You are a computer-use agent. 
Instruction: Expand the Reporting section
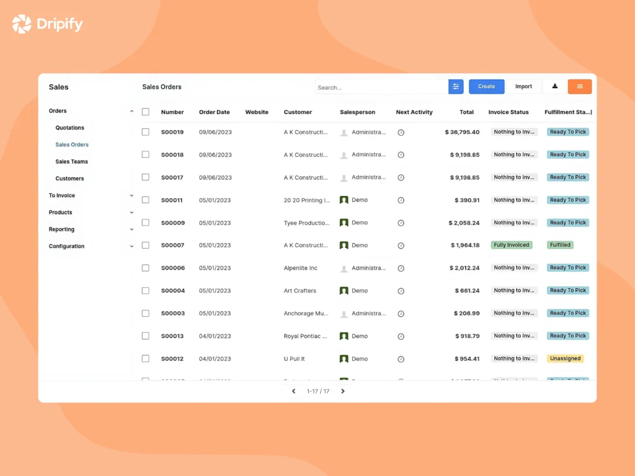[x=131, y=229]
